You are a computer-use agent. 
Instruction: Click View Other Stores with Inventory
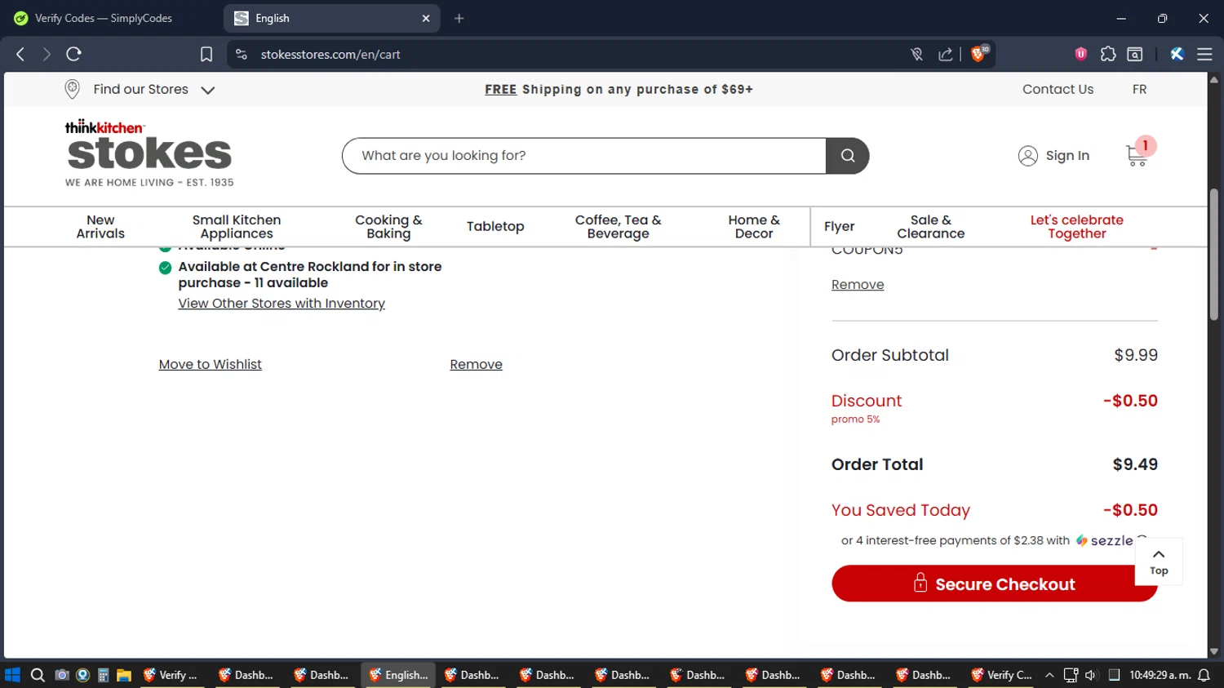(282, 304)
